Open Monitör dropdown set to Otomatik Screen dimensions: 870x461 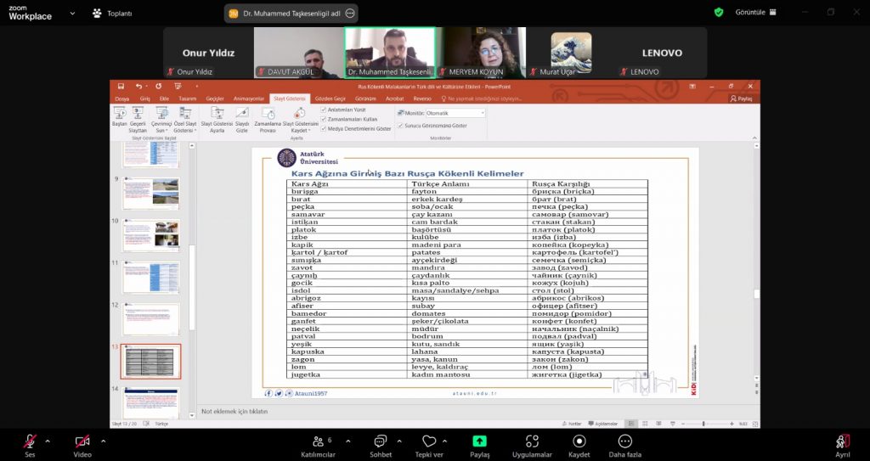pos(455,113)
